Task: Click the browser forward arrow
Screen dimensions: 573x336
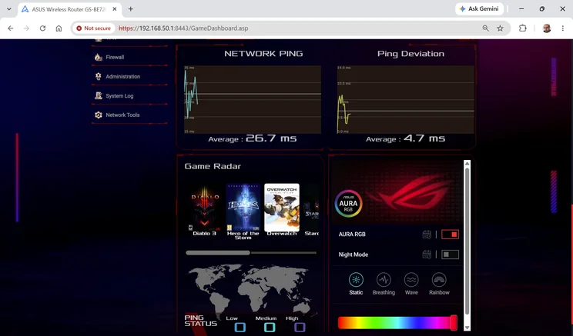Action: pos(26,28)
